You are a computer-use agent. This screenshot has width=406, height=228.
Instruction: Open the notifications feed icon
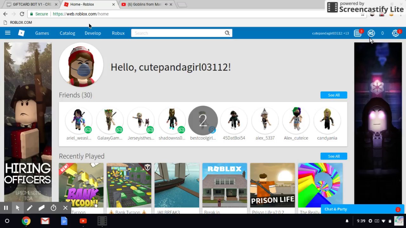point(357,33)
